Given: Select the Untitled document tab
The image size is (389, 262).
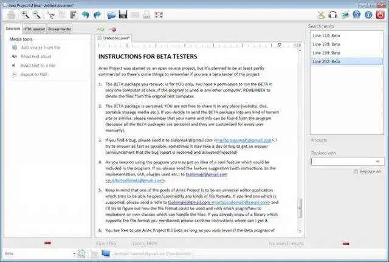Looking at the screenshot, I should pos(114,38).
